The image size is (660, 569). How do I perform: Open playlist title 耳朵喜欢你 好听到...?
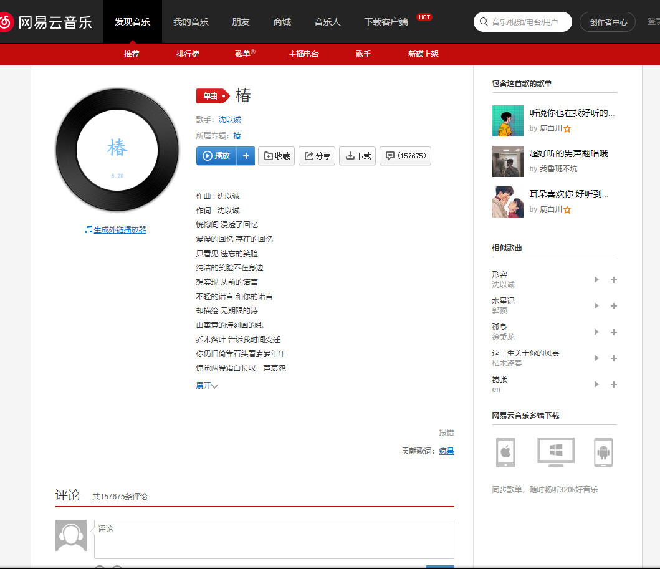click(x=569, y=194)
